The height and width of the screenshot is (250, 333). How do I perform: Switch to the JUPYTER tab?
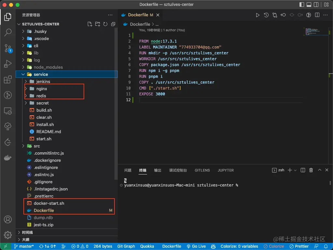click(226, 170)
